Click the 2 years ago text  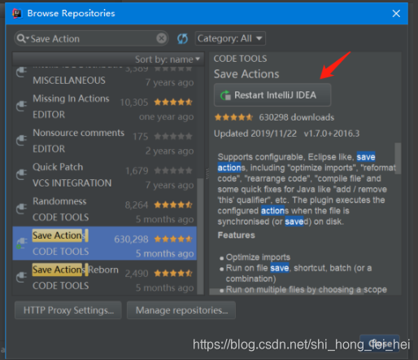(170, 151)
